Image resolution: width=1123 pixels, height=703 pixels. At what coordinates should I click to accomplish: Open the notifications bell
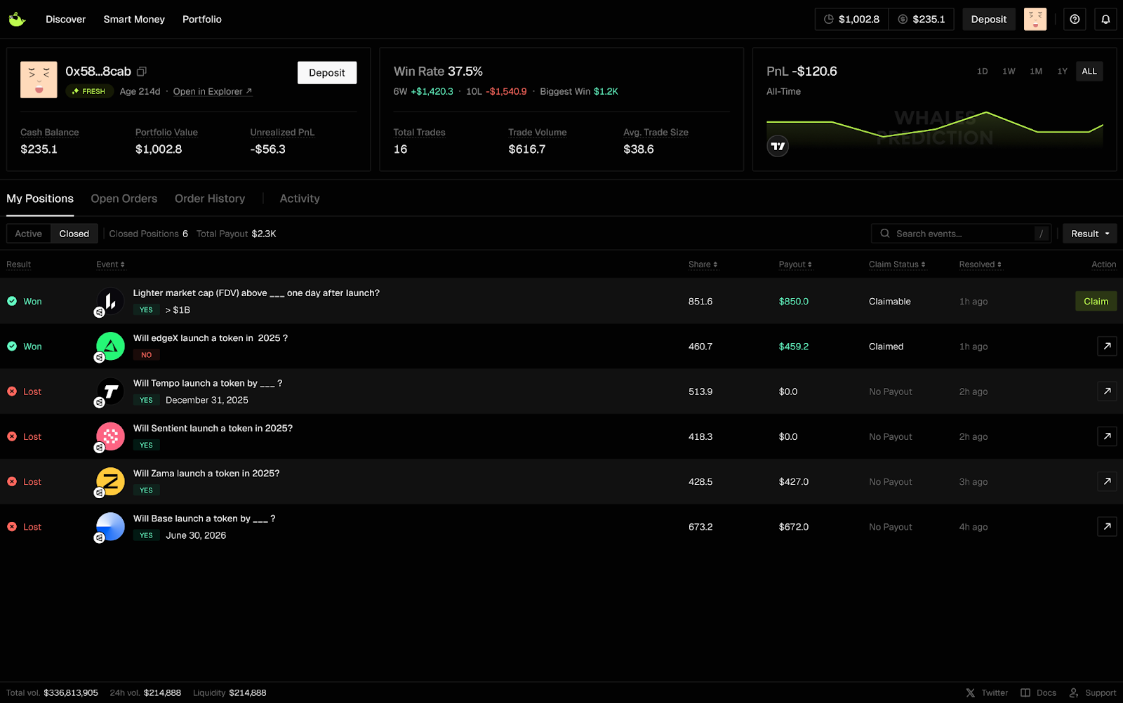(x=1105, y=20)
